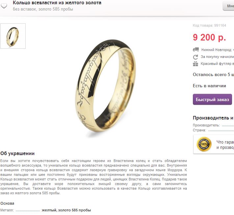Click the 100% guarantee gold badge
The image size is (234, 215).
pyautogui.click(x=204, y=144)
